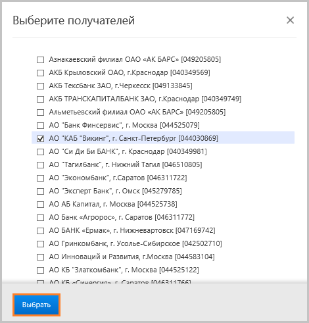The height and width of the screenshot is (323, 309).
Task: Click the АО "Тагилбанк" list entry text
Action: click(x=126, y=164)
